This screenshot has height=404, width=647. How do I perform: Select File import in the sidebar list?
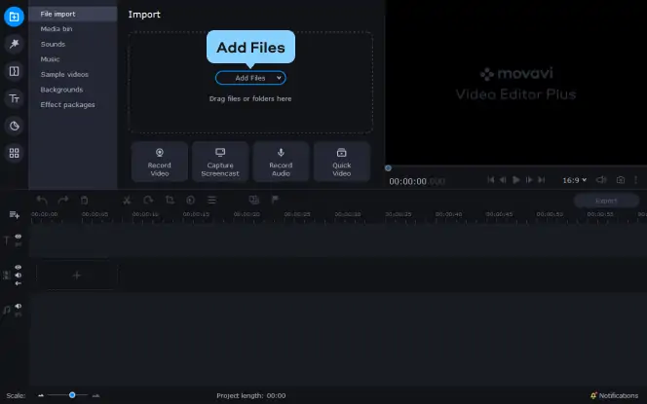(x=73, y=14)
